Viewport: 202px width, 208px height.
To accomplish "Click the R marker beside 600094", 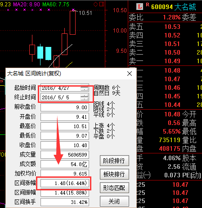I will coord(148,5).
